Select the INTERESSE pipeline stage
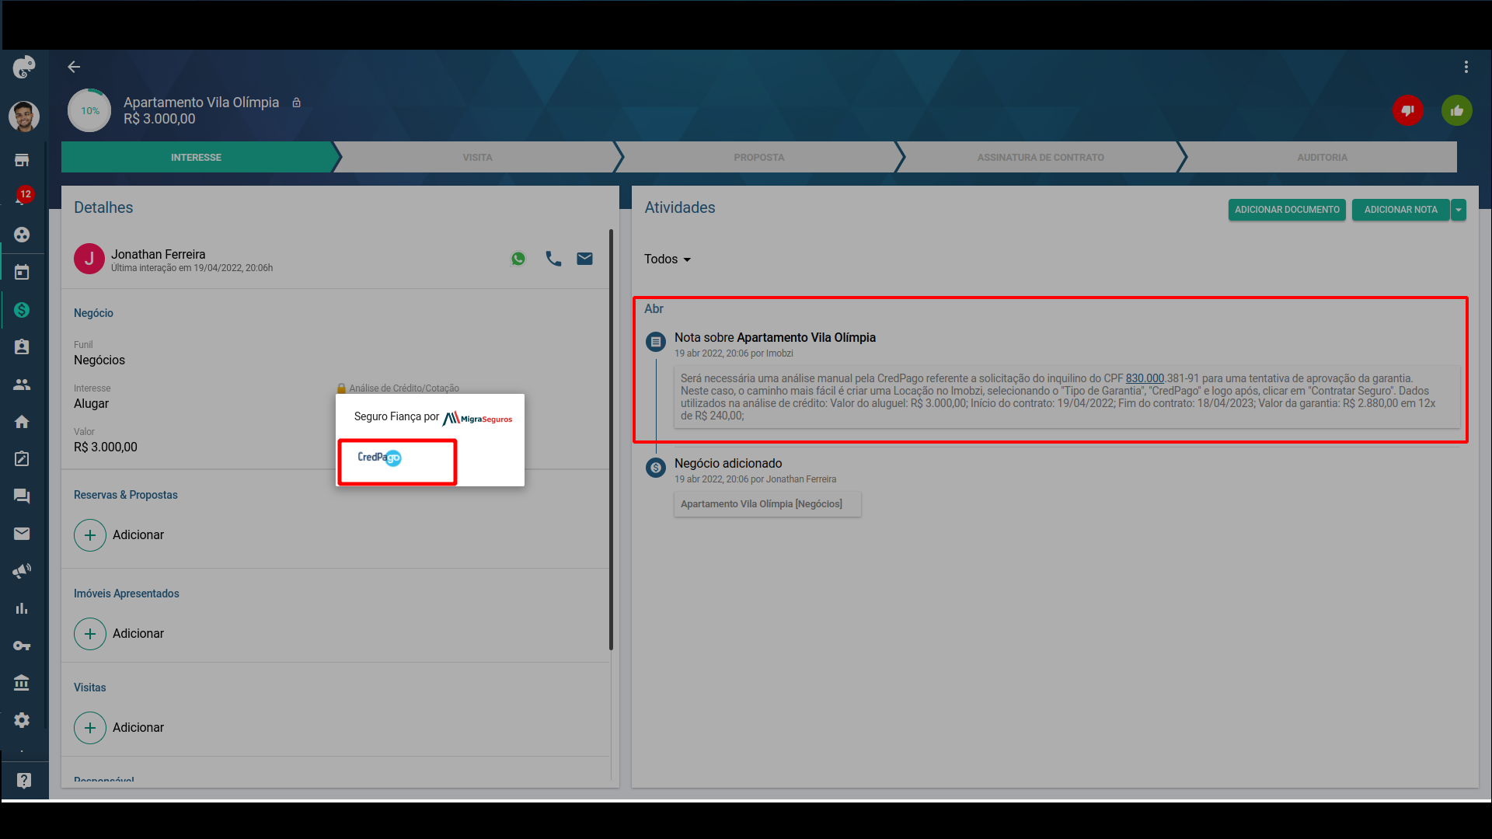The width and height of the screenshot is (1492, 839). click(197, 157)
